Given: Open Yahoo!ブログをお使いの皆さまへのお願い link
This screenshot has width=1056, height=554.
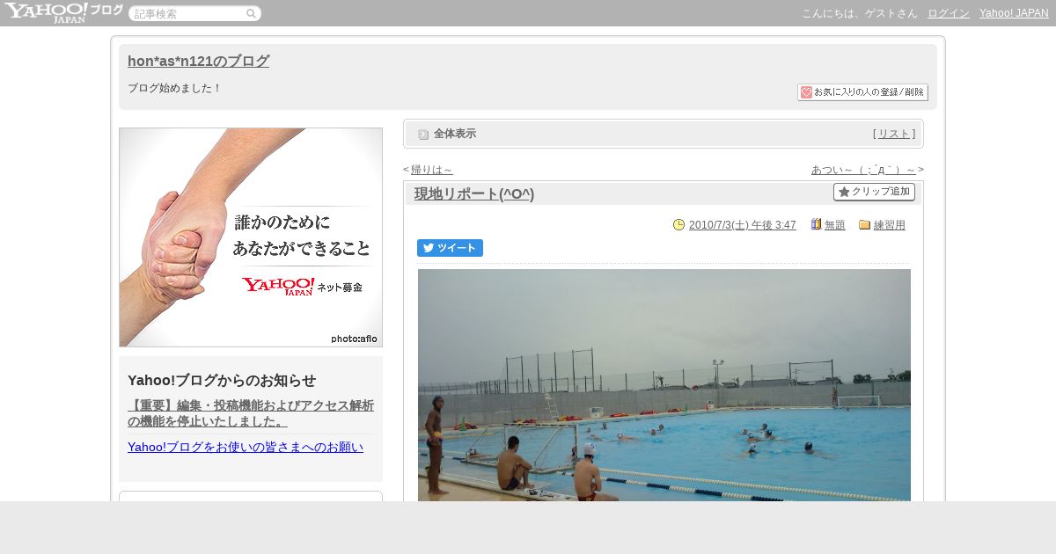Looking at the screenshot, I should pos(246,447).
